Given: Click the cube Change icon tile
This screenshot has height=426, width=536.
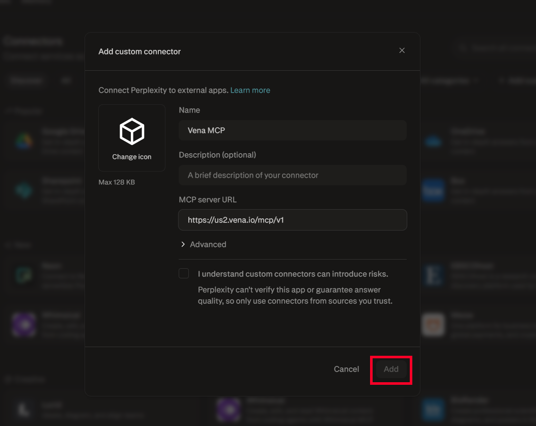Looking at the screenshot, I should click(x=132, y=138).
